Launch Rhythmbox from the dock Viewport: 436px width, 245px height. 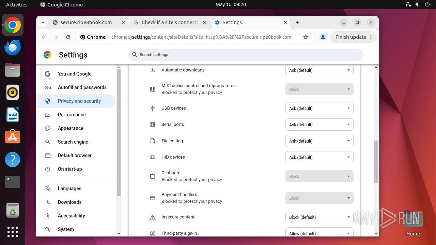13,92
